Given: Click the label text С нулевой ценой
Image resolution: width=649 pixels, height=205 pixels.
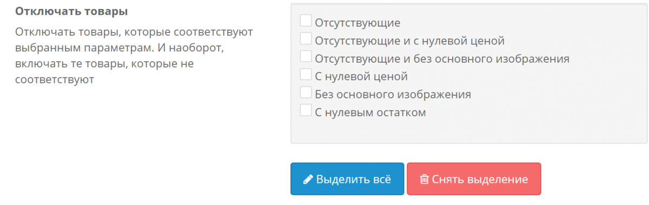Looking at the screenshot, I should 361,76.
